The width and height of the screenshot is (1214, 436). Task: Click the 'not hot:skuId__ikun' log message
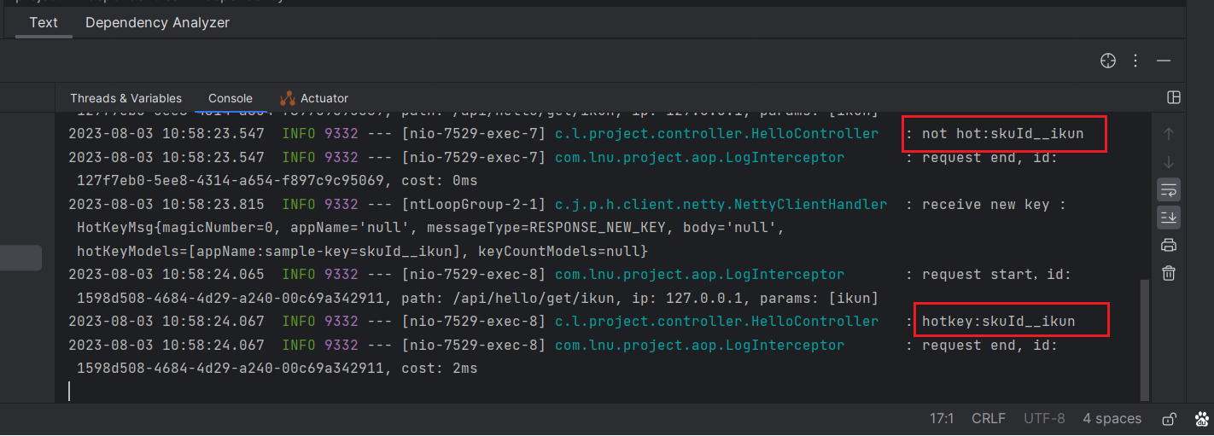[x=1002, y=134]
